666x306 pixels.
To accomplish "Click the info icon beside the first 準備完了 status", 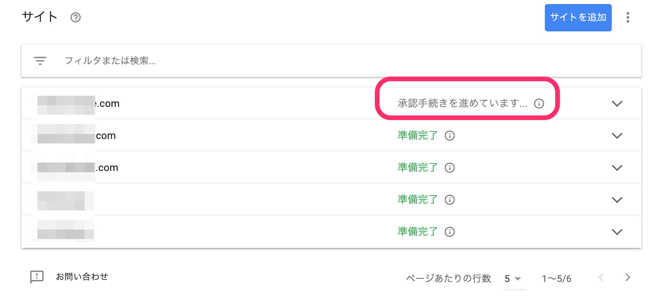I will (450, 136).
